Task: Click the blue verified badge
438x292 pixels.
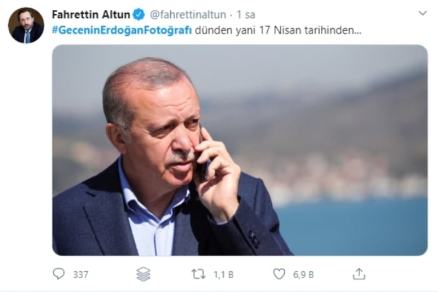Action: [x=139, y=14]
